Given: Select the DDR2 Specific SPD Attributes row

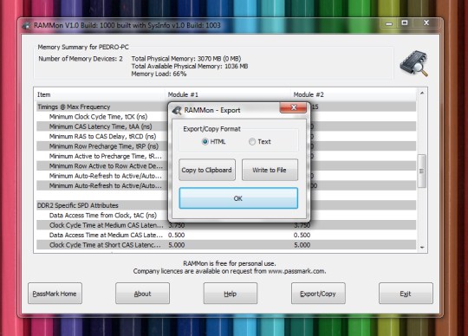Looking at the screenshot, I should 226,205.
